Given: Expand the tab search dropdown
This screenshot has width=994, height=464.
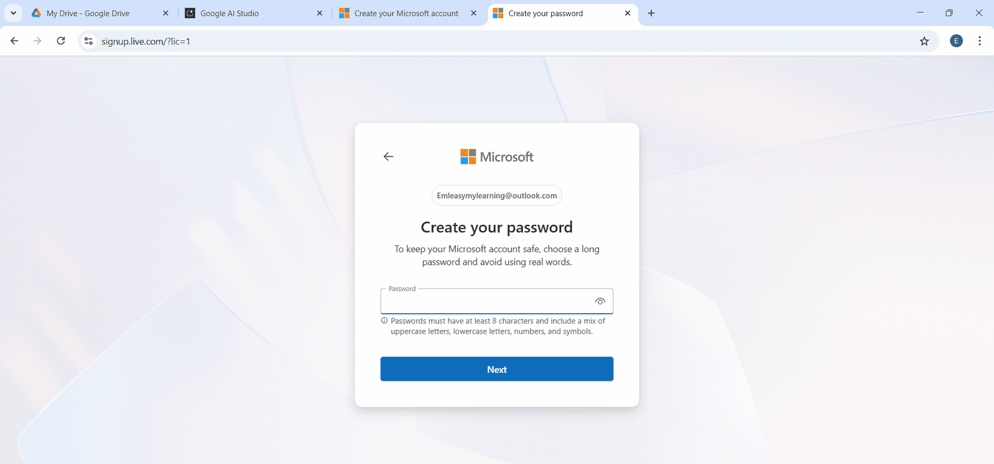Looking at the screenshot, I should point(13,13).
